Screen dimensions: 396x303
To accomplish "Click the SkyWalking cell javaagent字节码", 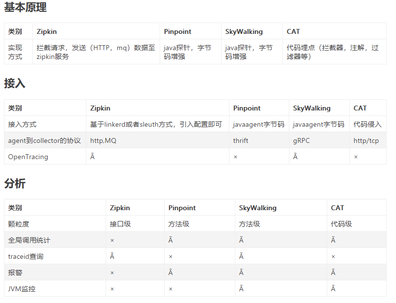I will (318, 124).
